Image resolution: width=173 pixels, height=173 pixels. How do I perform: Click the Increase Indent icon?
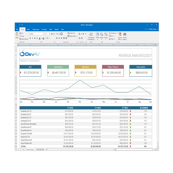click(66, 38)
